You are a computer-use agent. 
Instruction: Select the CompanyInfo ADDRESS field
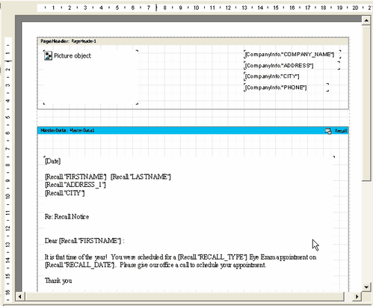click(x=292, y=66)
